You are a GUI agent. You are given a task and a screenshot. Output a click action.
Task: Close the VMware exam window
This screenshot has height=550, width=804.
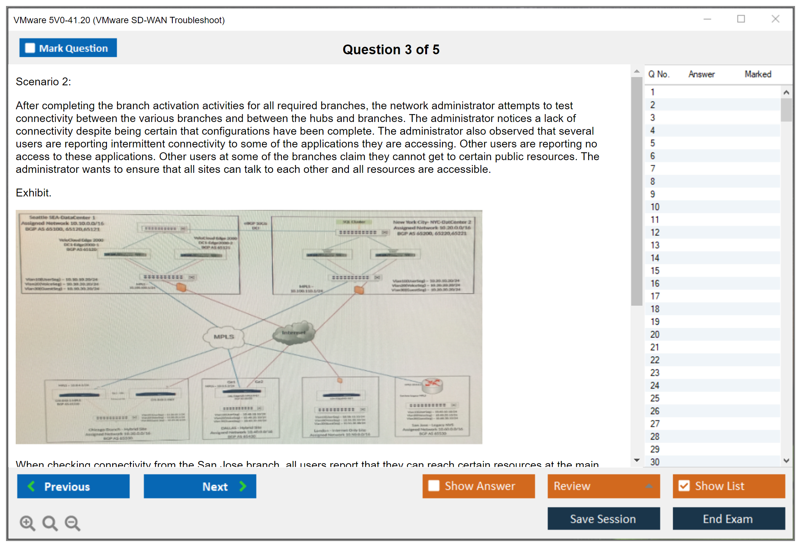[775, 19]
